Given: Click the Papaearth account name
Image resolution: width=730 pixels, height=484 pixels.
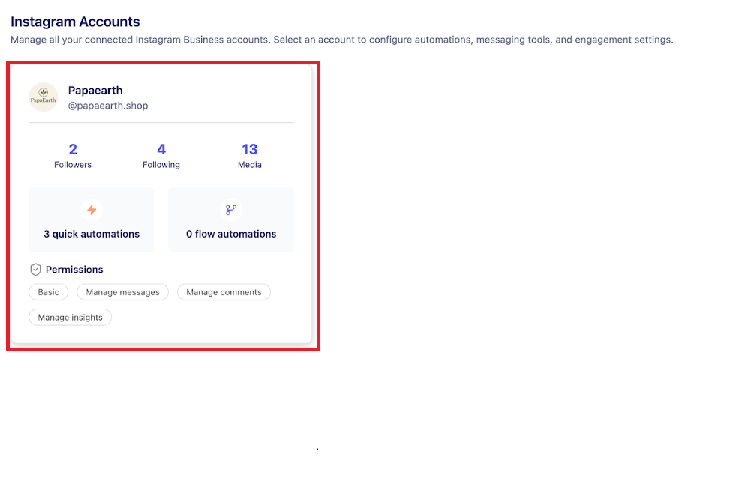Looking at the screenshot, I should point(95,90).
